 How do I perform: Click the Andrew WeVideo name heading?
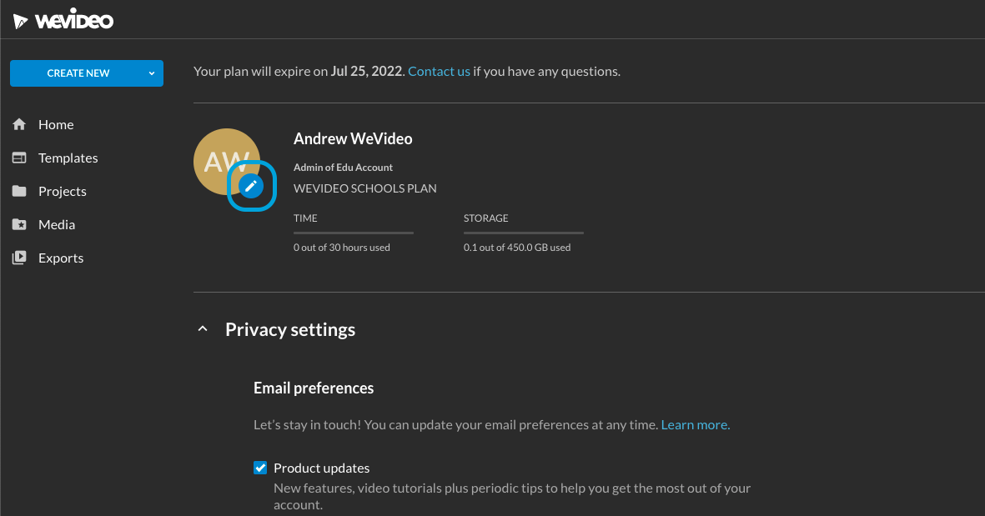(x=353, y=138)
